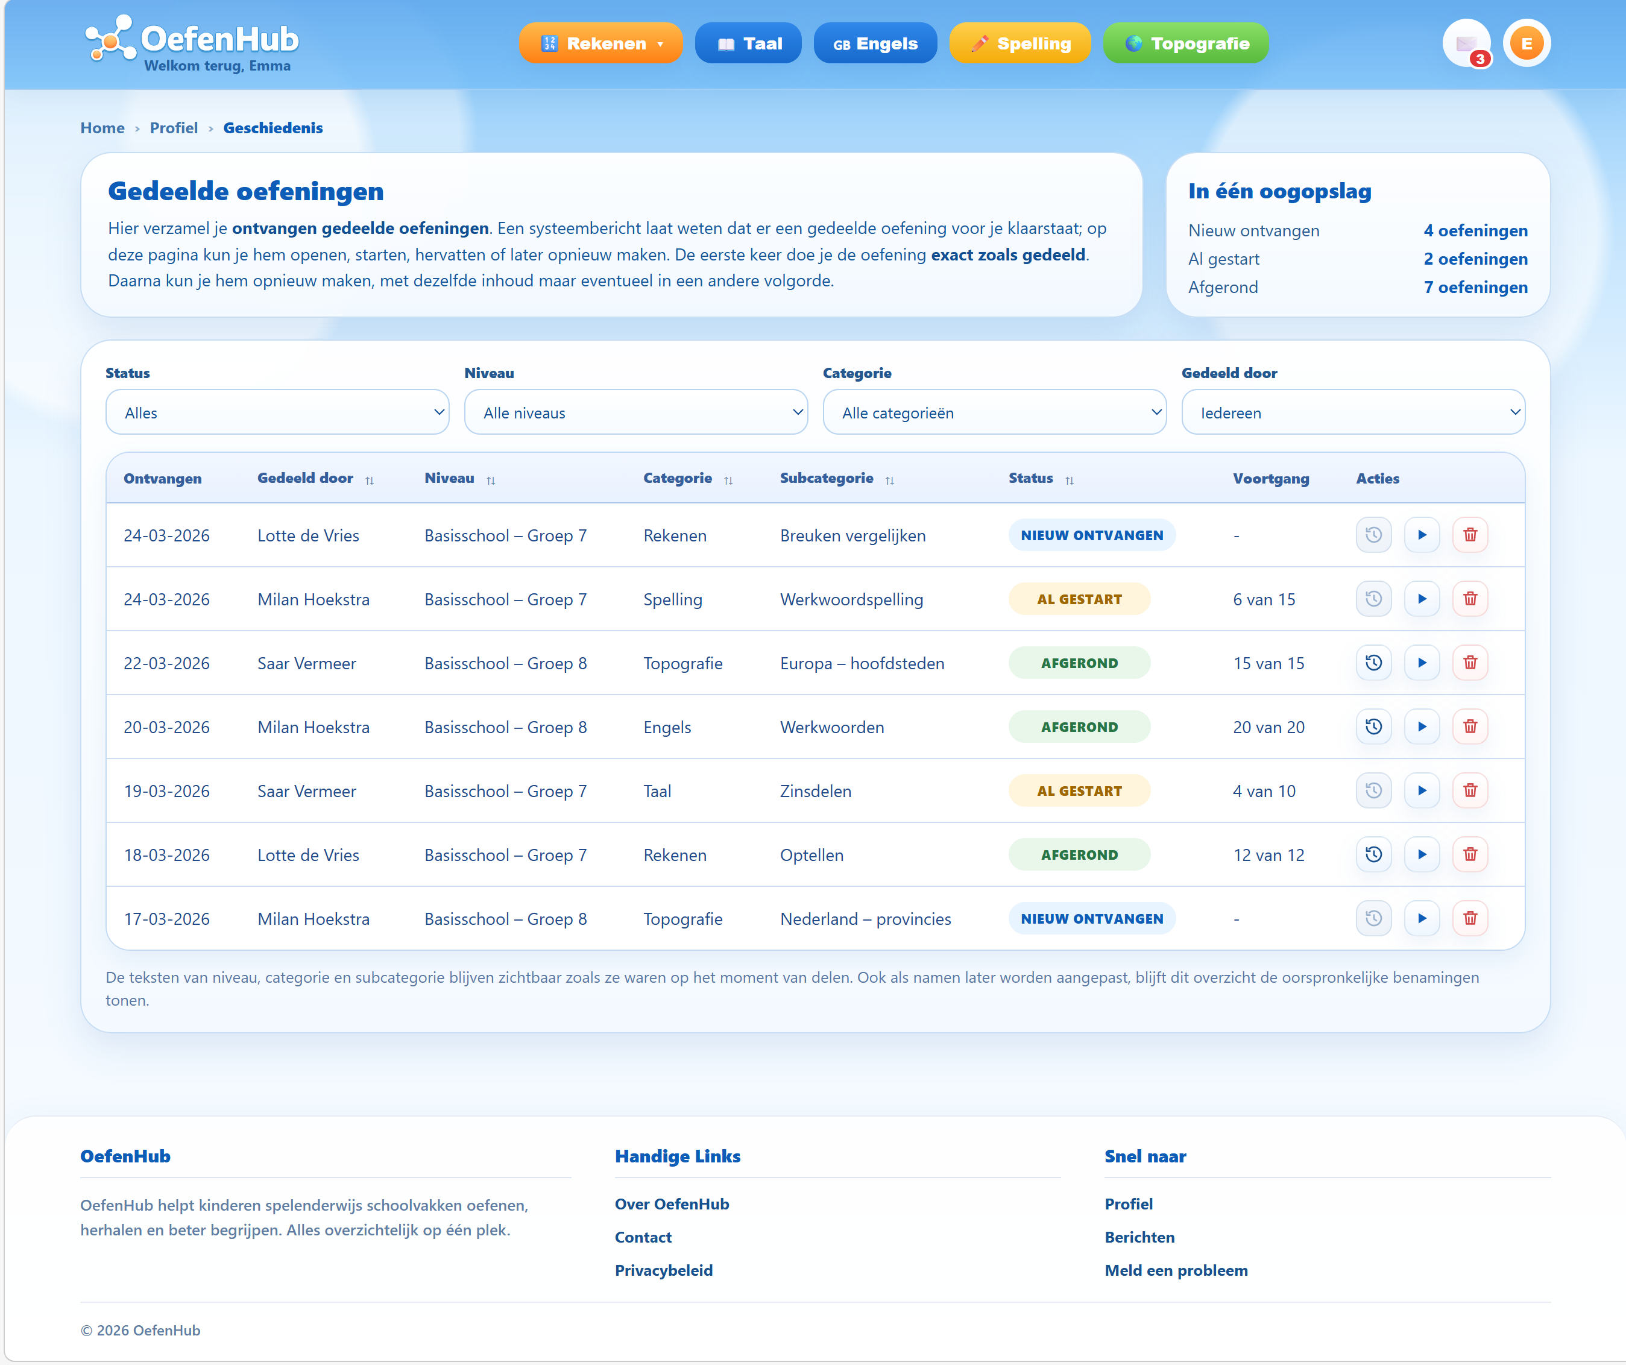The height and width of the screenshot is (1365, 1626).
Task: Open history for the Zinsdelen row
Action: click(1373, 790)
